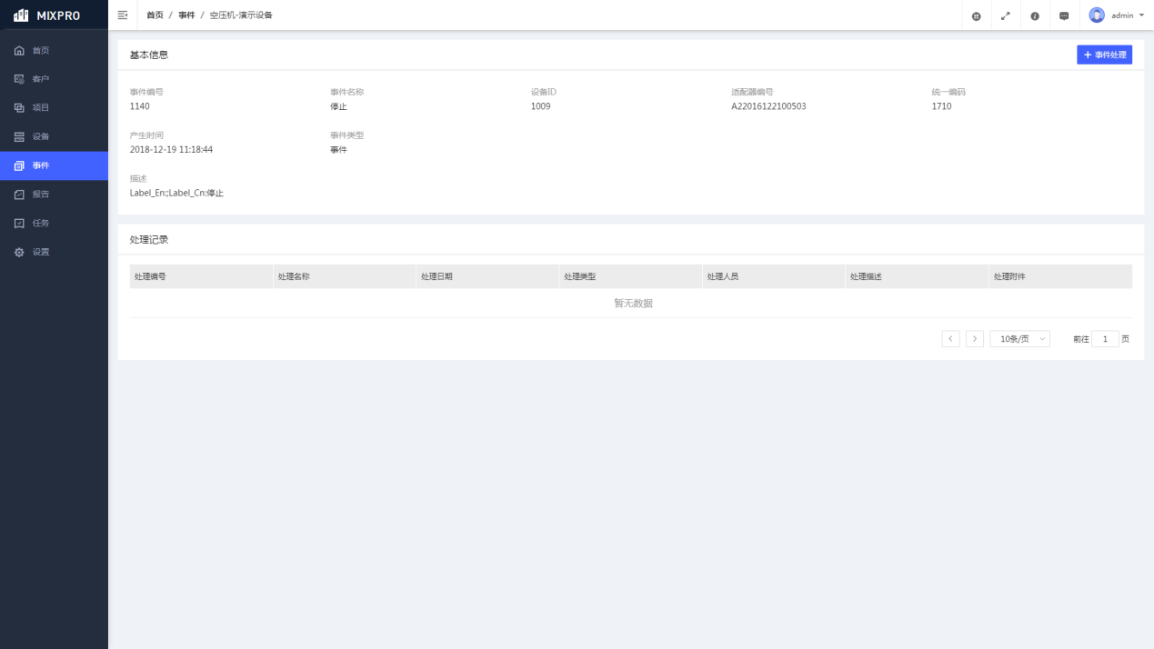Open 首页 in the sidebar menu
This screenshot has height=649, width=1154.
(41, 50)
